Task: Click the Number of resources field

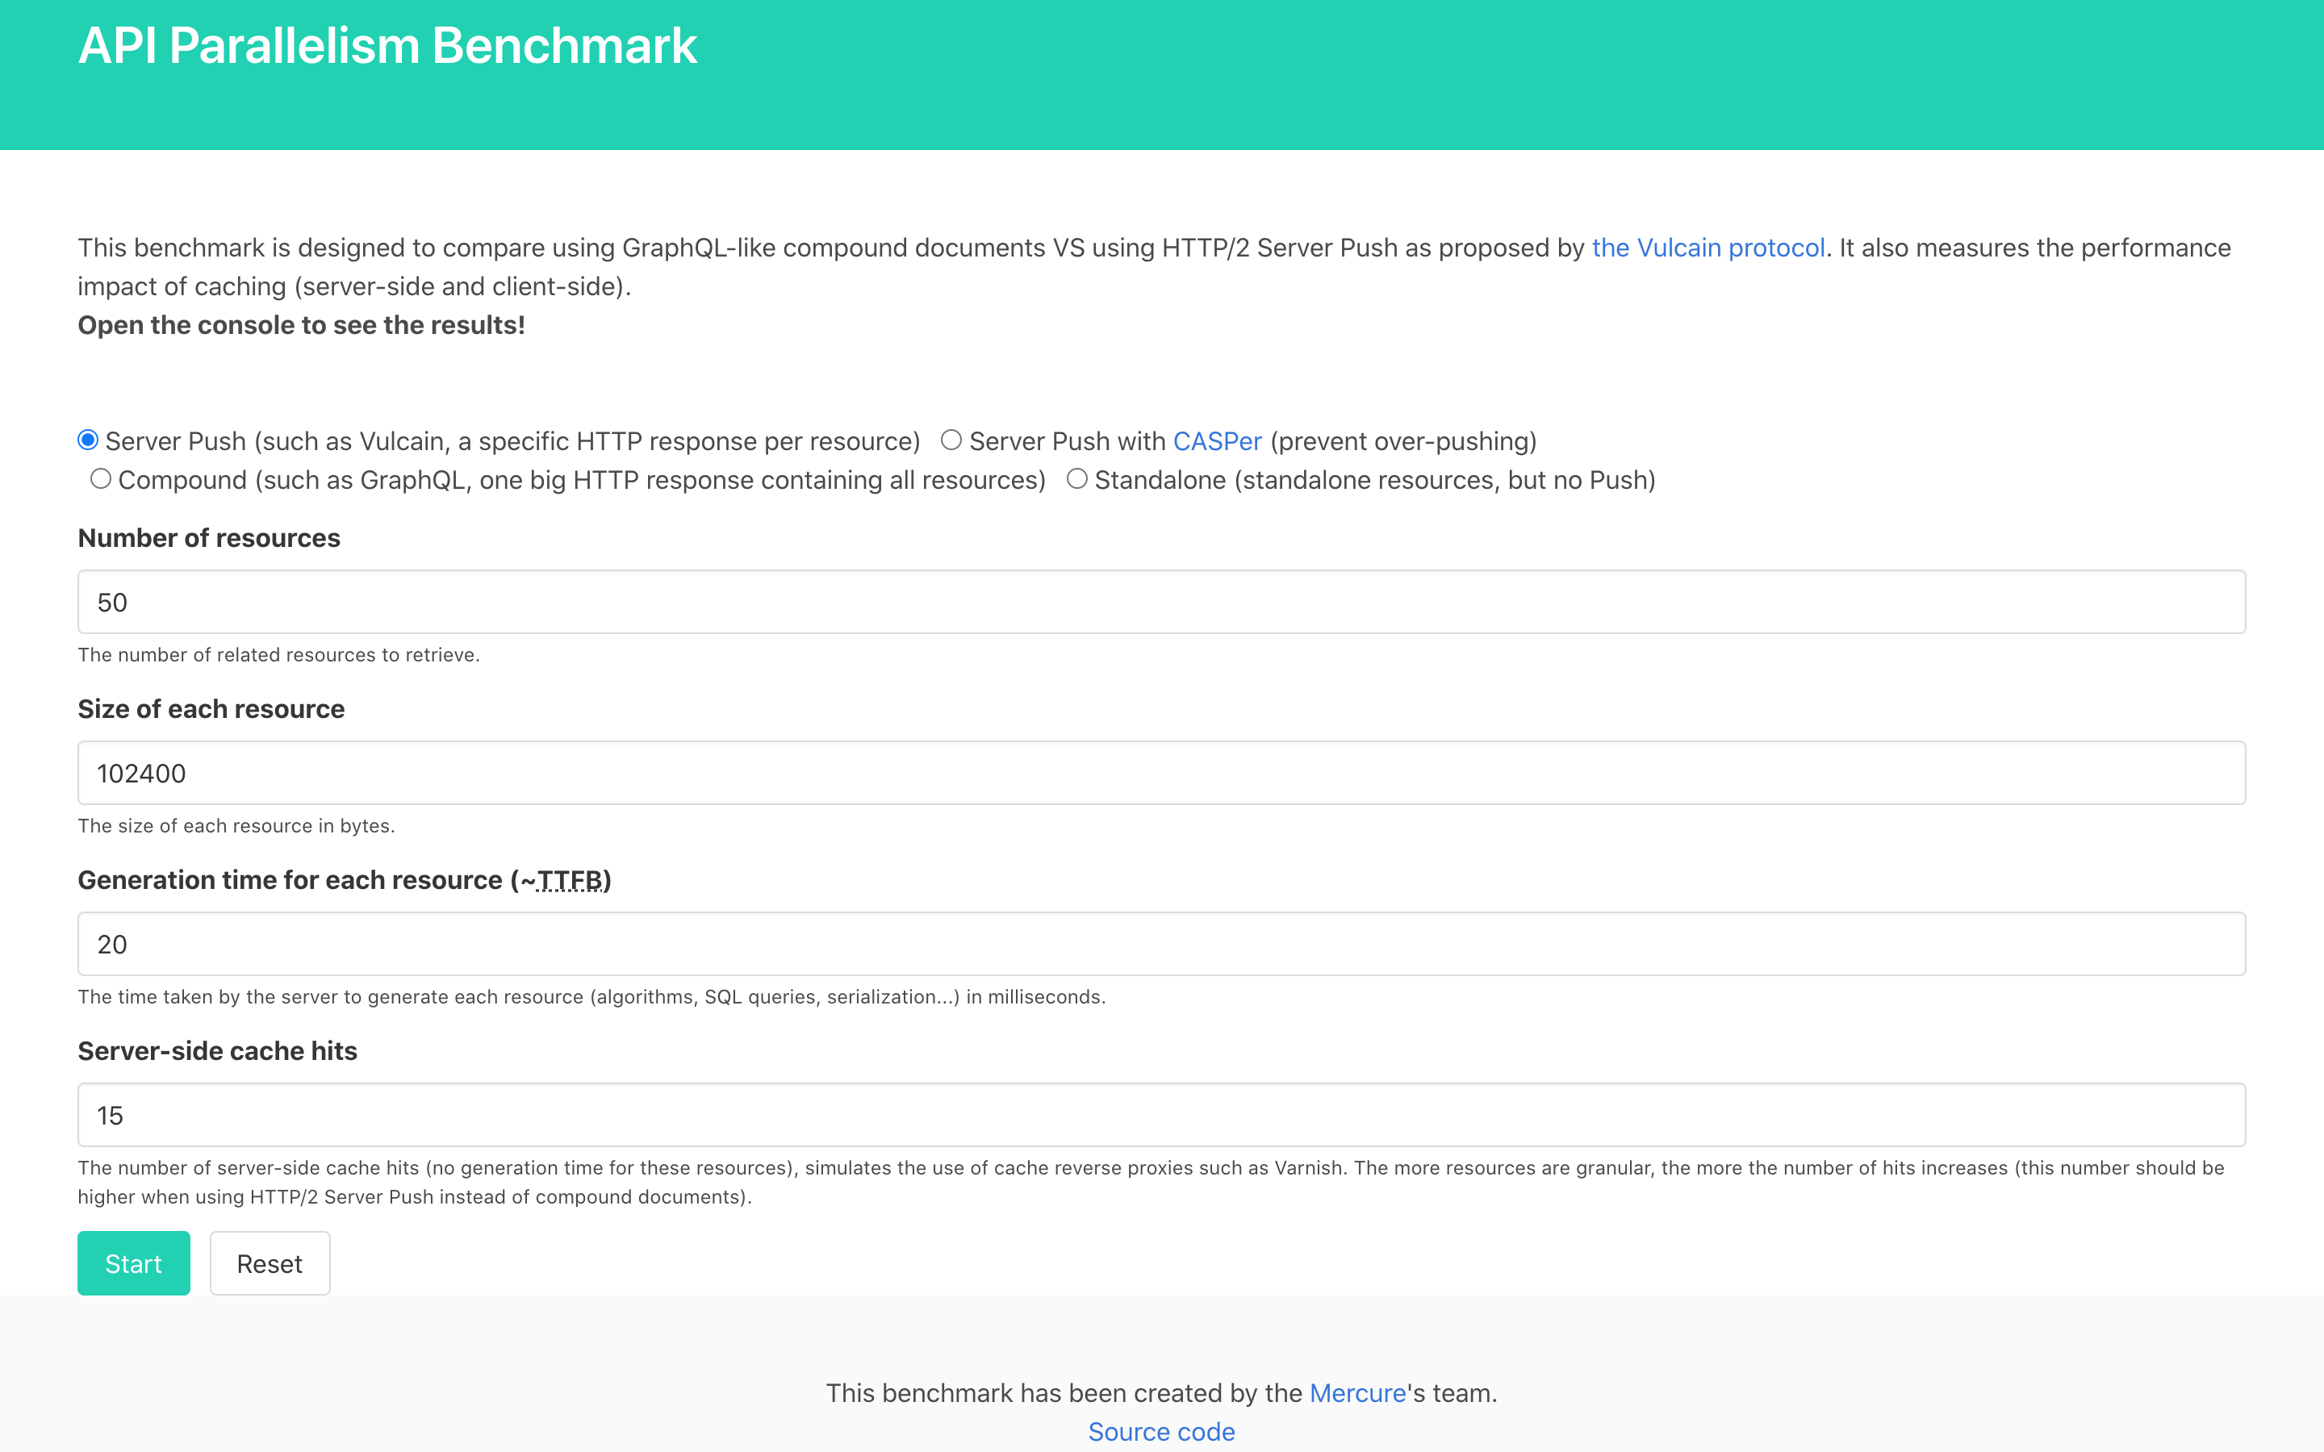Action: (1160, 602)
